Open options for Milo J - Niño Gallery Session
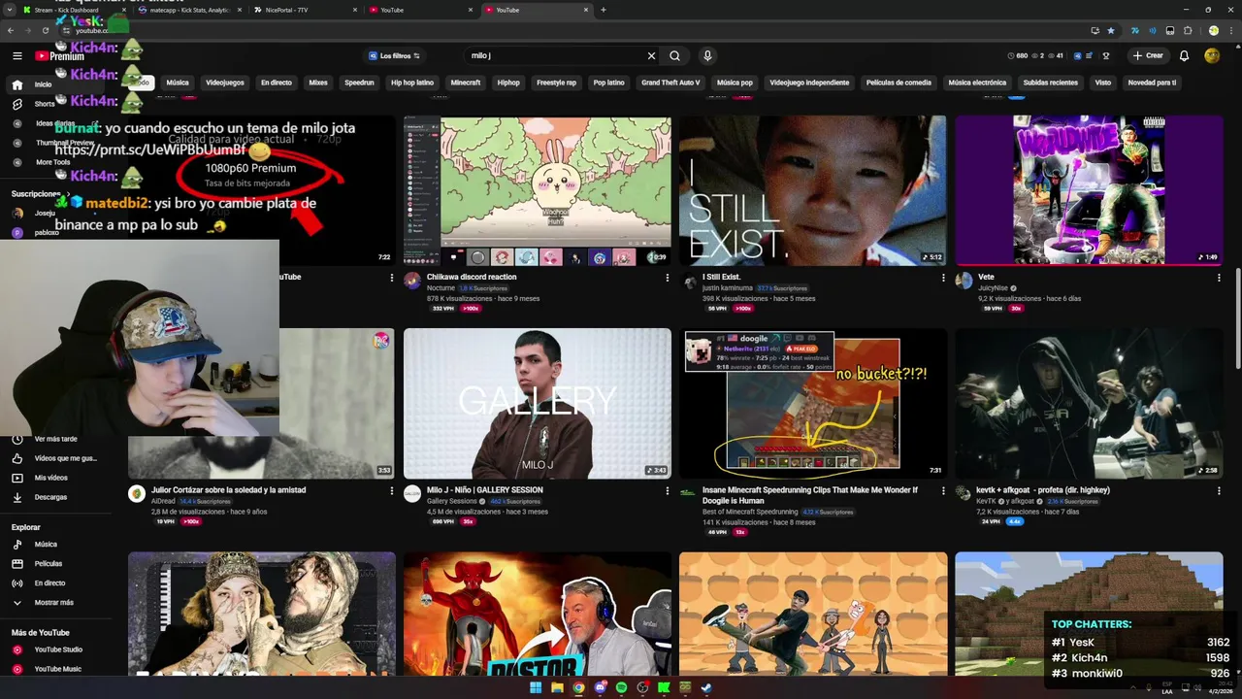 667,491
